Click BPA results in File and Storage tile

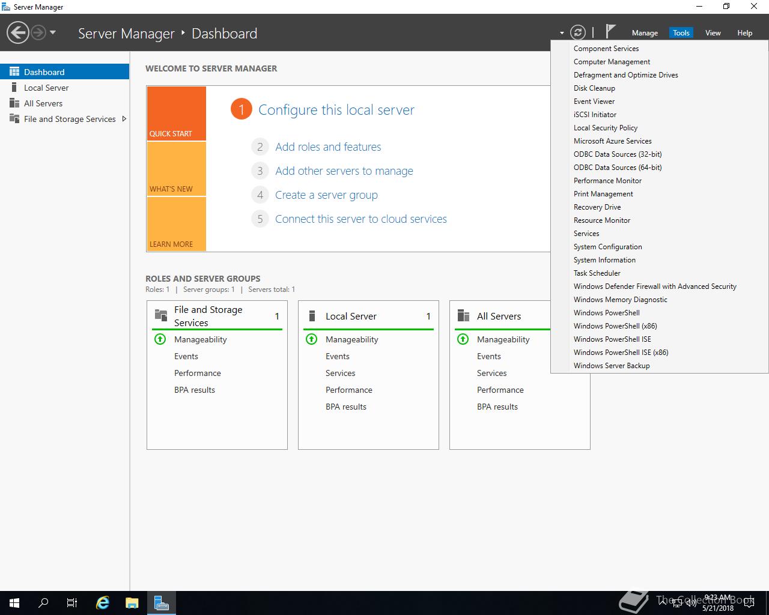[x=195, y=390]
